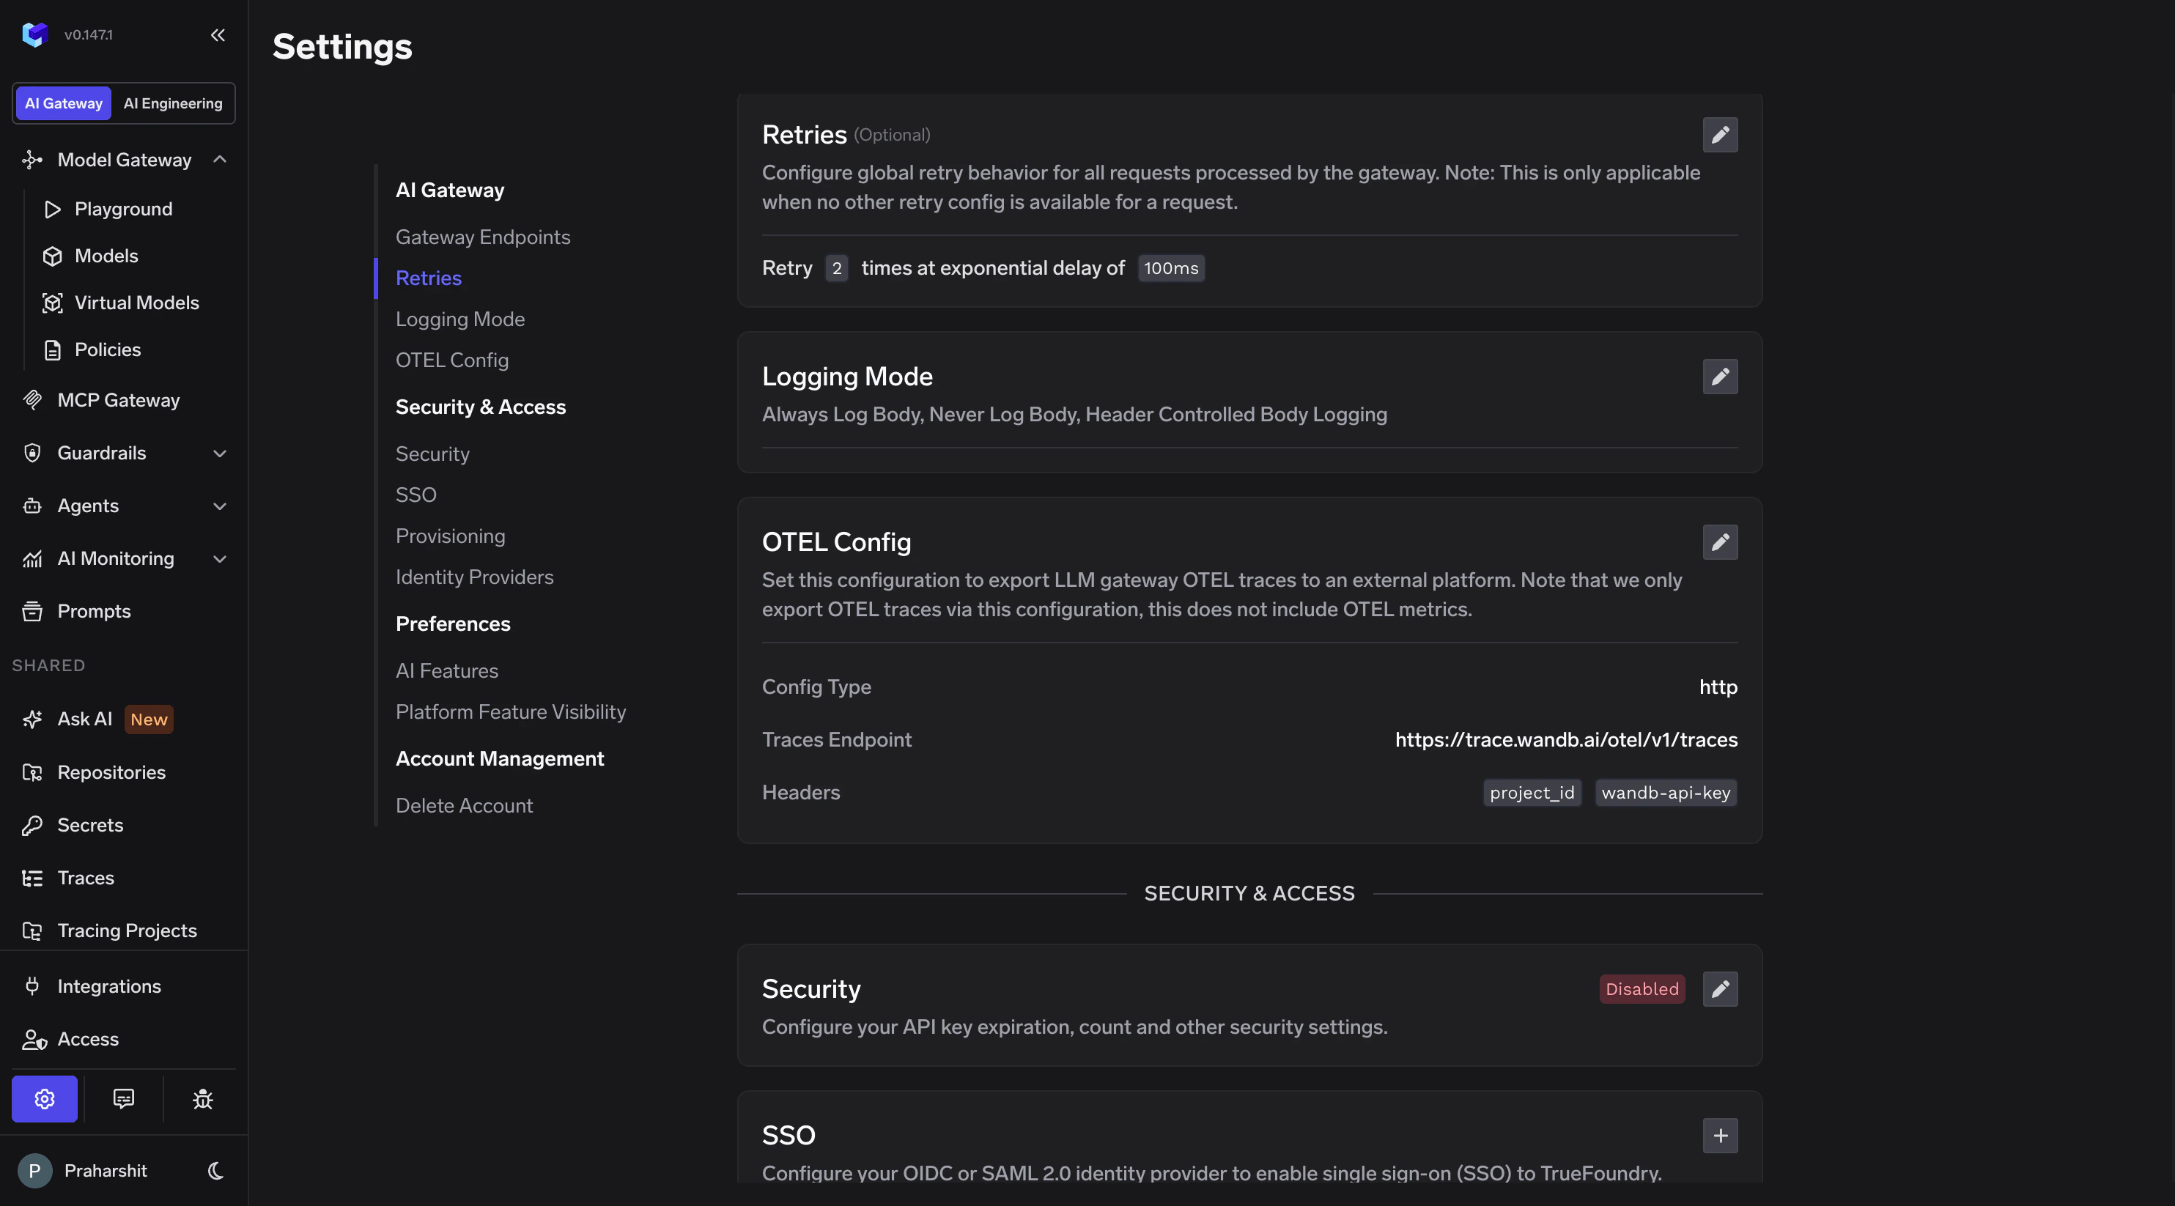
Task: Click the version label v0.147.1
Action: pyautogui.click(x=89, y=34)
